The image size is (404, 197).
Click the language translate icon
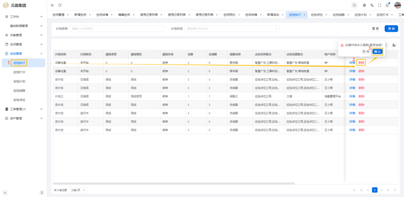click(x=372, y=5)
